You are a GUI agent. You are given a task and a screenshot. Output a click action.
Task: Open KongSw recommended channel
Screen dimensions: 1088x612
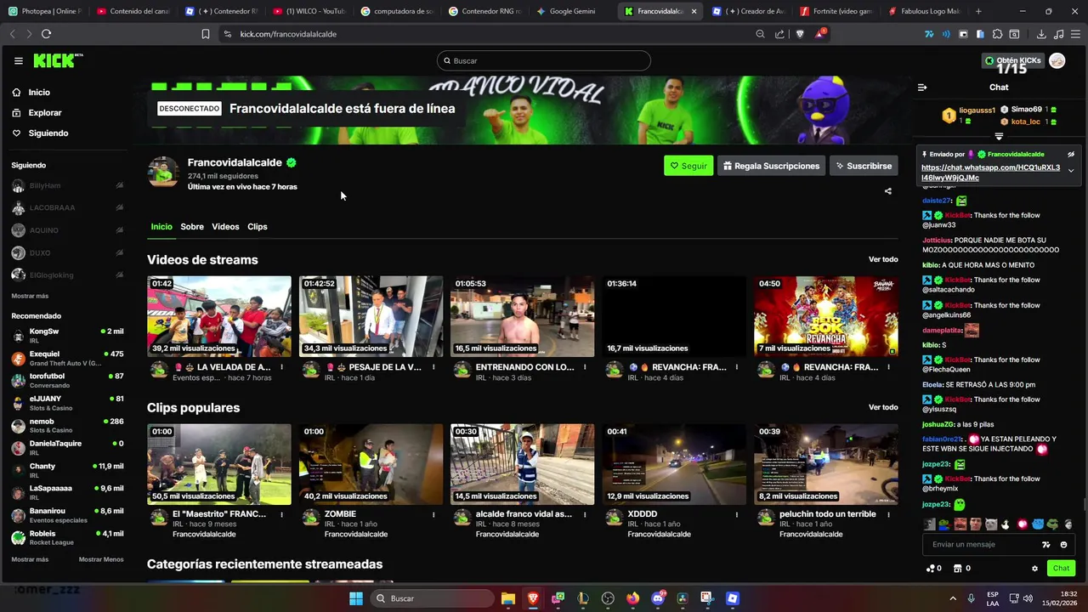tap(67, 335)
